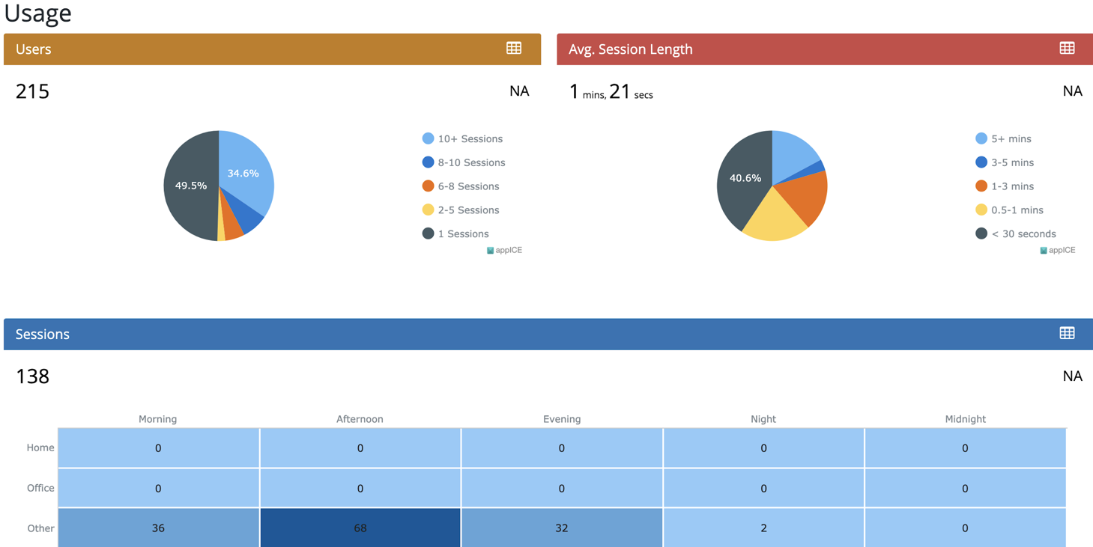Toggle the 5+ mins legend entry
This screenshot has width=1093, height=547.
point(1003,138)
